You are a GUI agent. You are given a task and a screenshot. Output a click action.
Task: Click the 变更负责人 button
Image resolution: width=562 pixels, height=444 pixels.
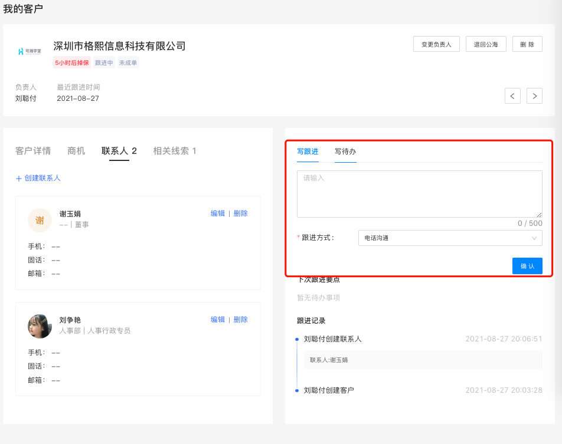(436, 44)
